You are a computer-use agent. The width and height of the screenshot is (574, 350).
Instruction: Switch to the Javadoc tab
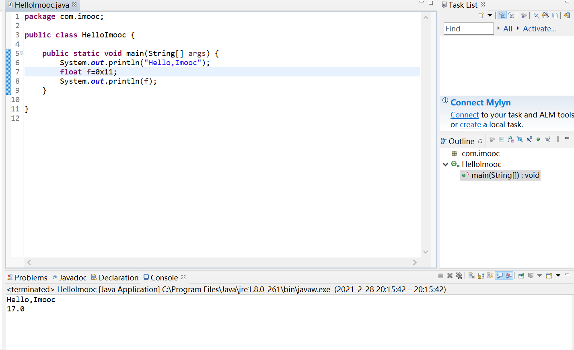pyautogui.click(x=69, y=278)
